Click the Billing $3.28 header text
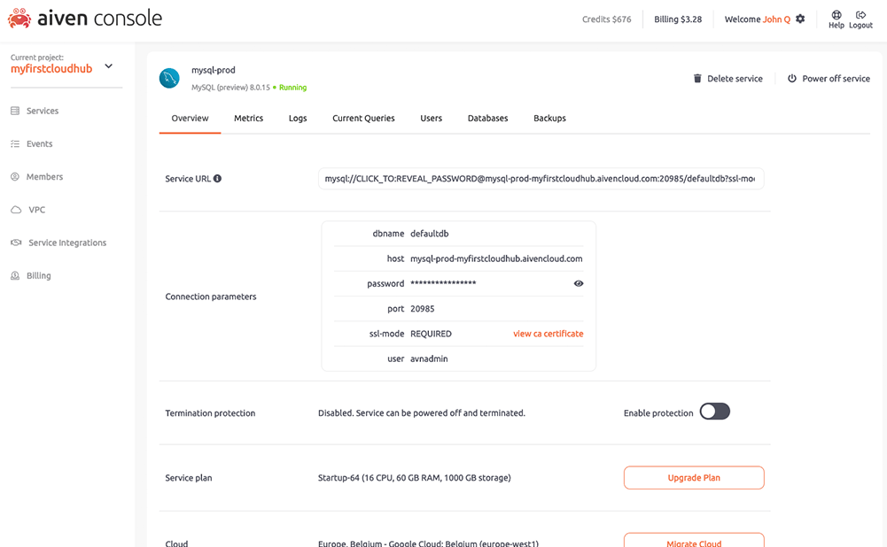The height and width of the screenshot is (547, 887). click(678, 19)
